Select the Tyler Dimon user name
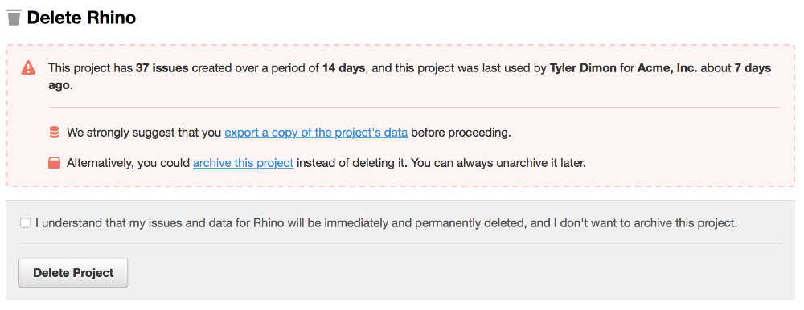The width and height of the screenshot is (804, 310). 583,68
